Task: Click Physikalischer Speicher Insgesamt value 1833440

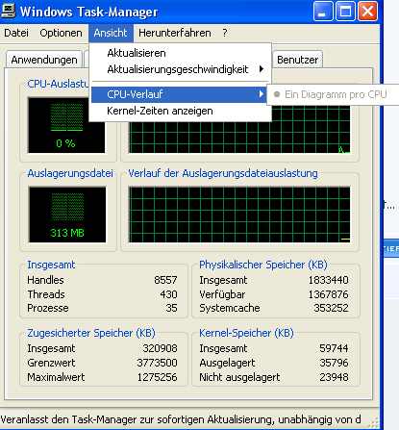Action: (329, 280)
